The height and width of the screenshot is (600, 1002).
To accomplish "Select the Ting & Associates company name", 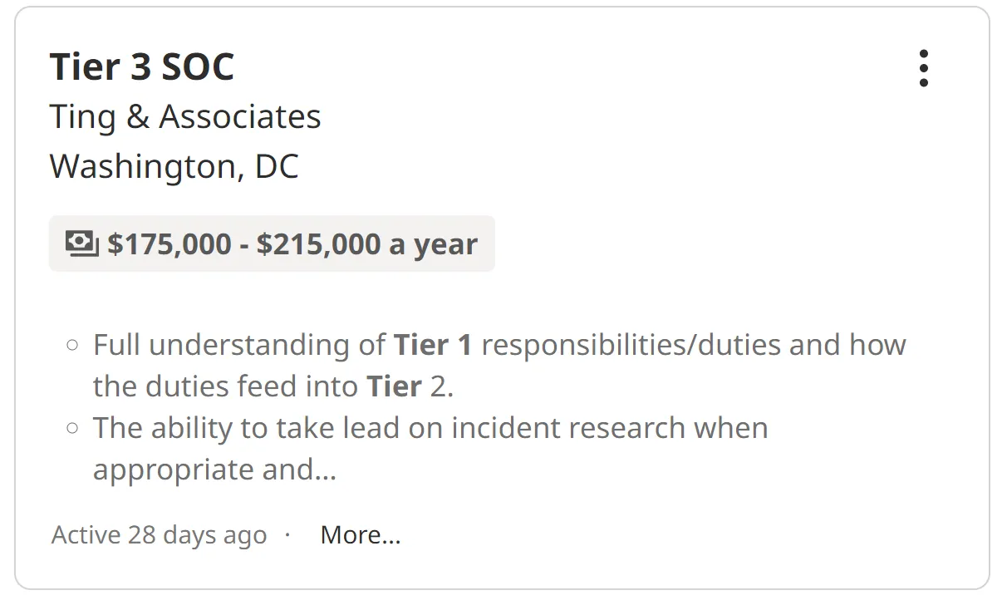I will click(185, 117).
